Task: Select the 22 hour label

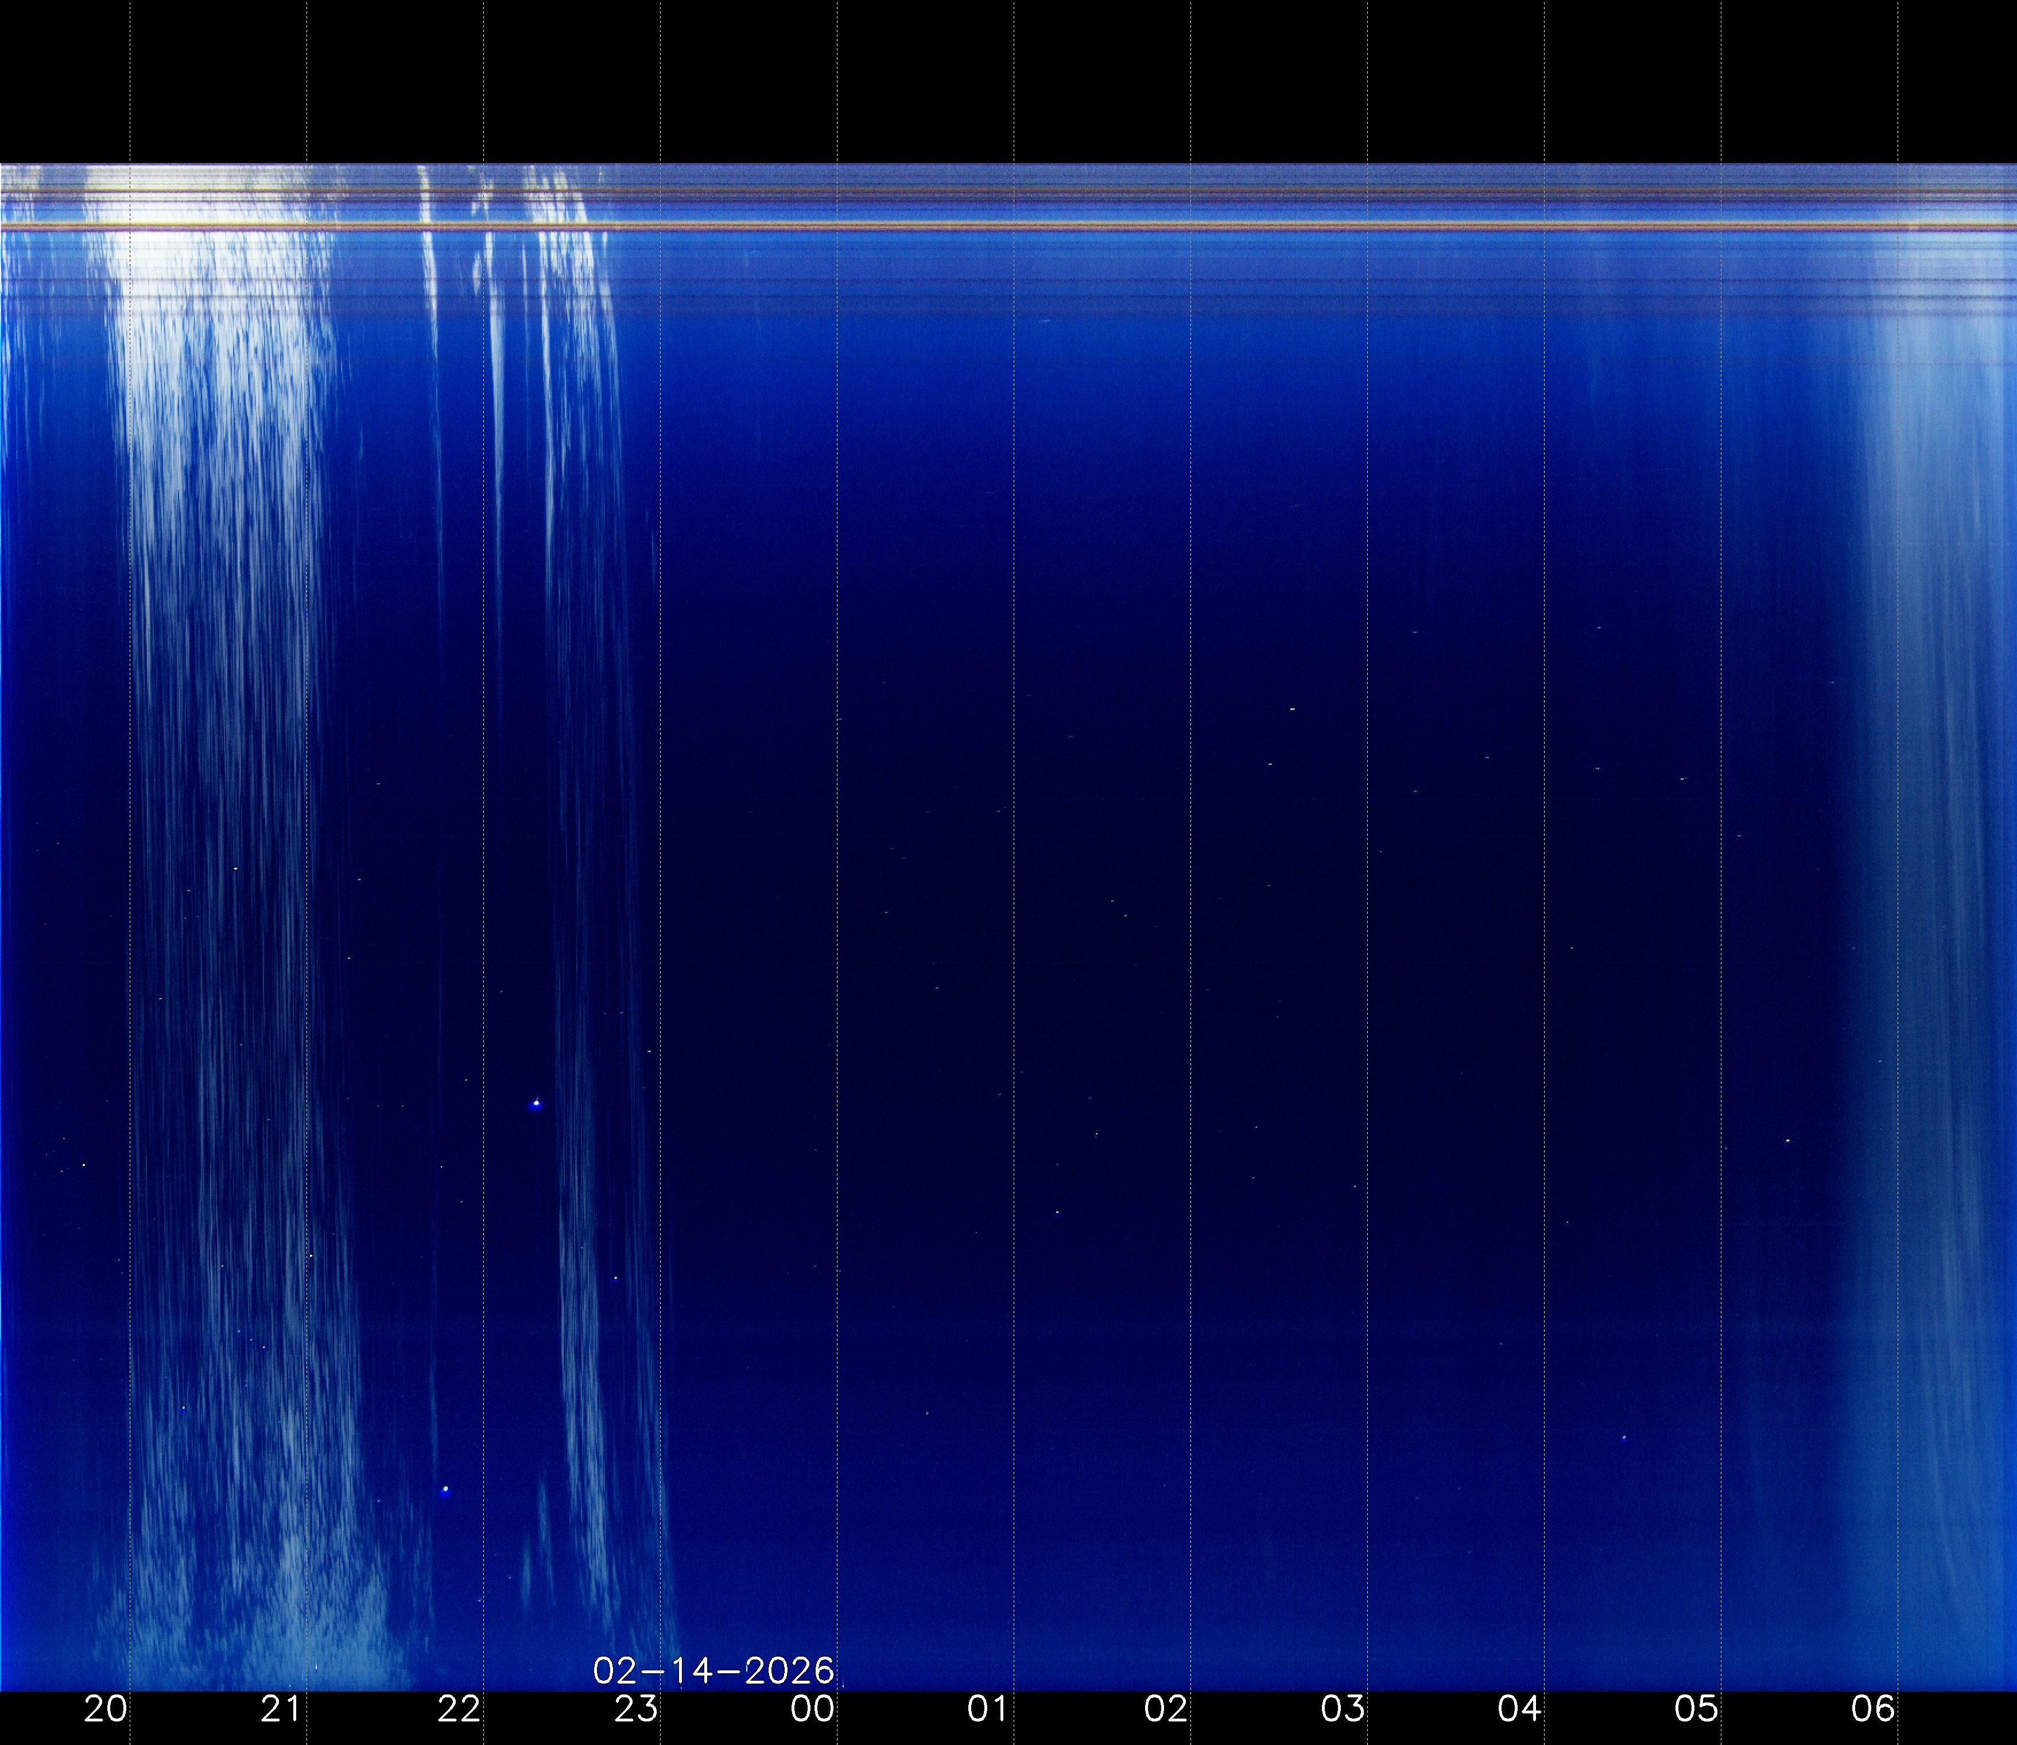Action: (x=459, y=1709)
